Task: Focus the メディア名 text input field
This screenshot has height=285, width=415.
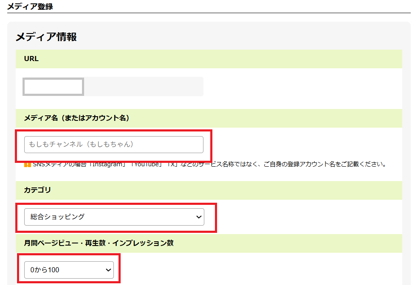Action: click(113, 145)
